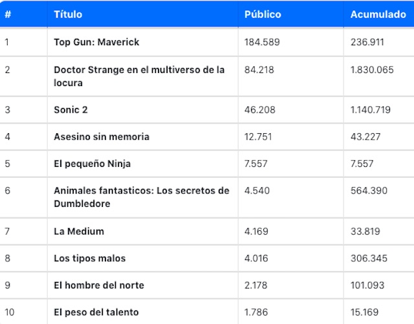
Task: Click the 184.589 público value
Action: pos(262,42)
